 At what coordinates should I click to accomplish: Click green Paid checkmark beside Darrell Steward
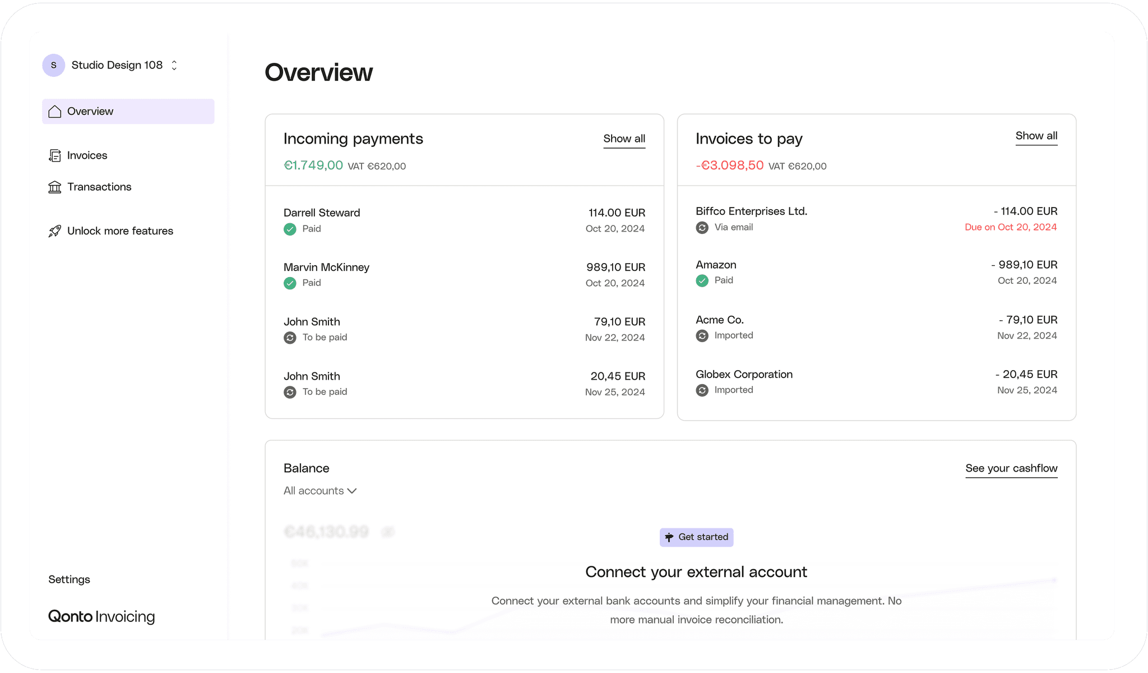pyautogui.click(x=290, y=229)
